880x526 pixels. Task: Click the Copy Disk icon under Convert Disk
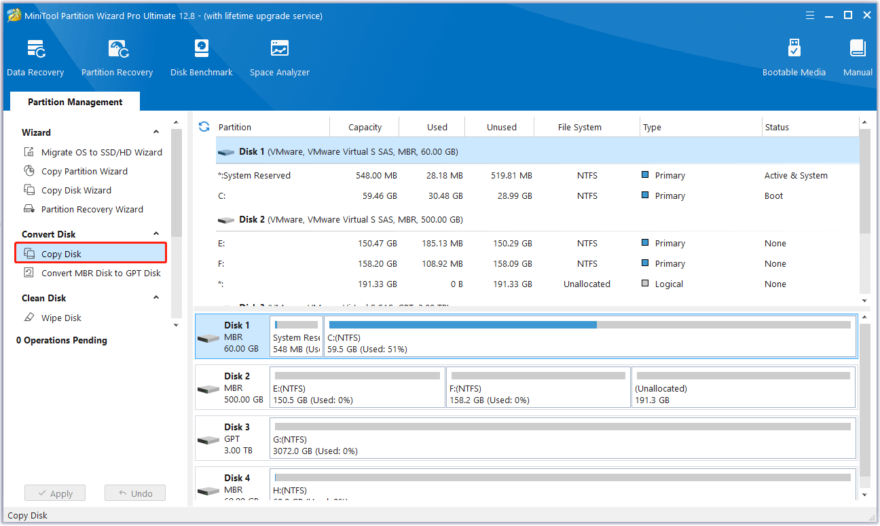[x=29, y=254]
